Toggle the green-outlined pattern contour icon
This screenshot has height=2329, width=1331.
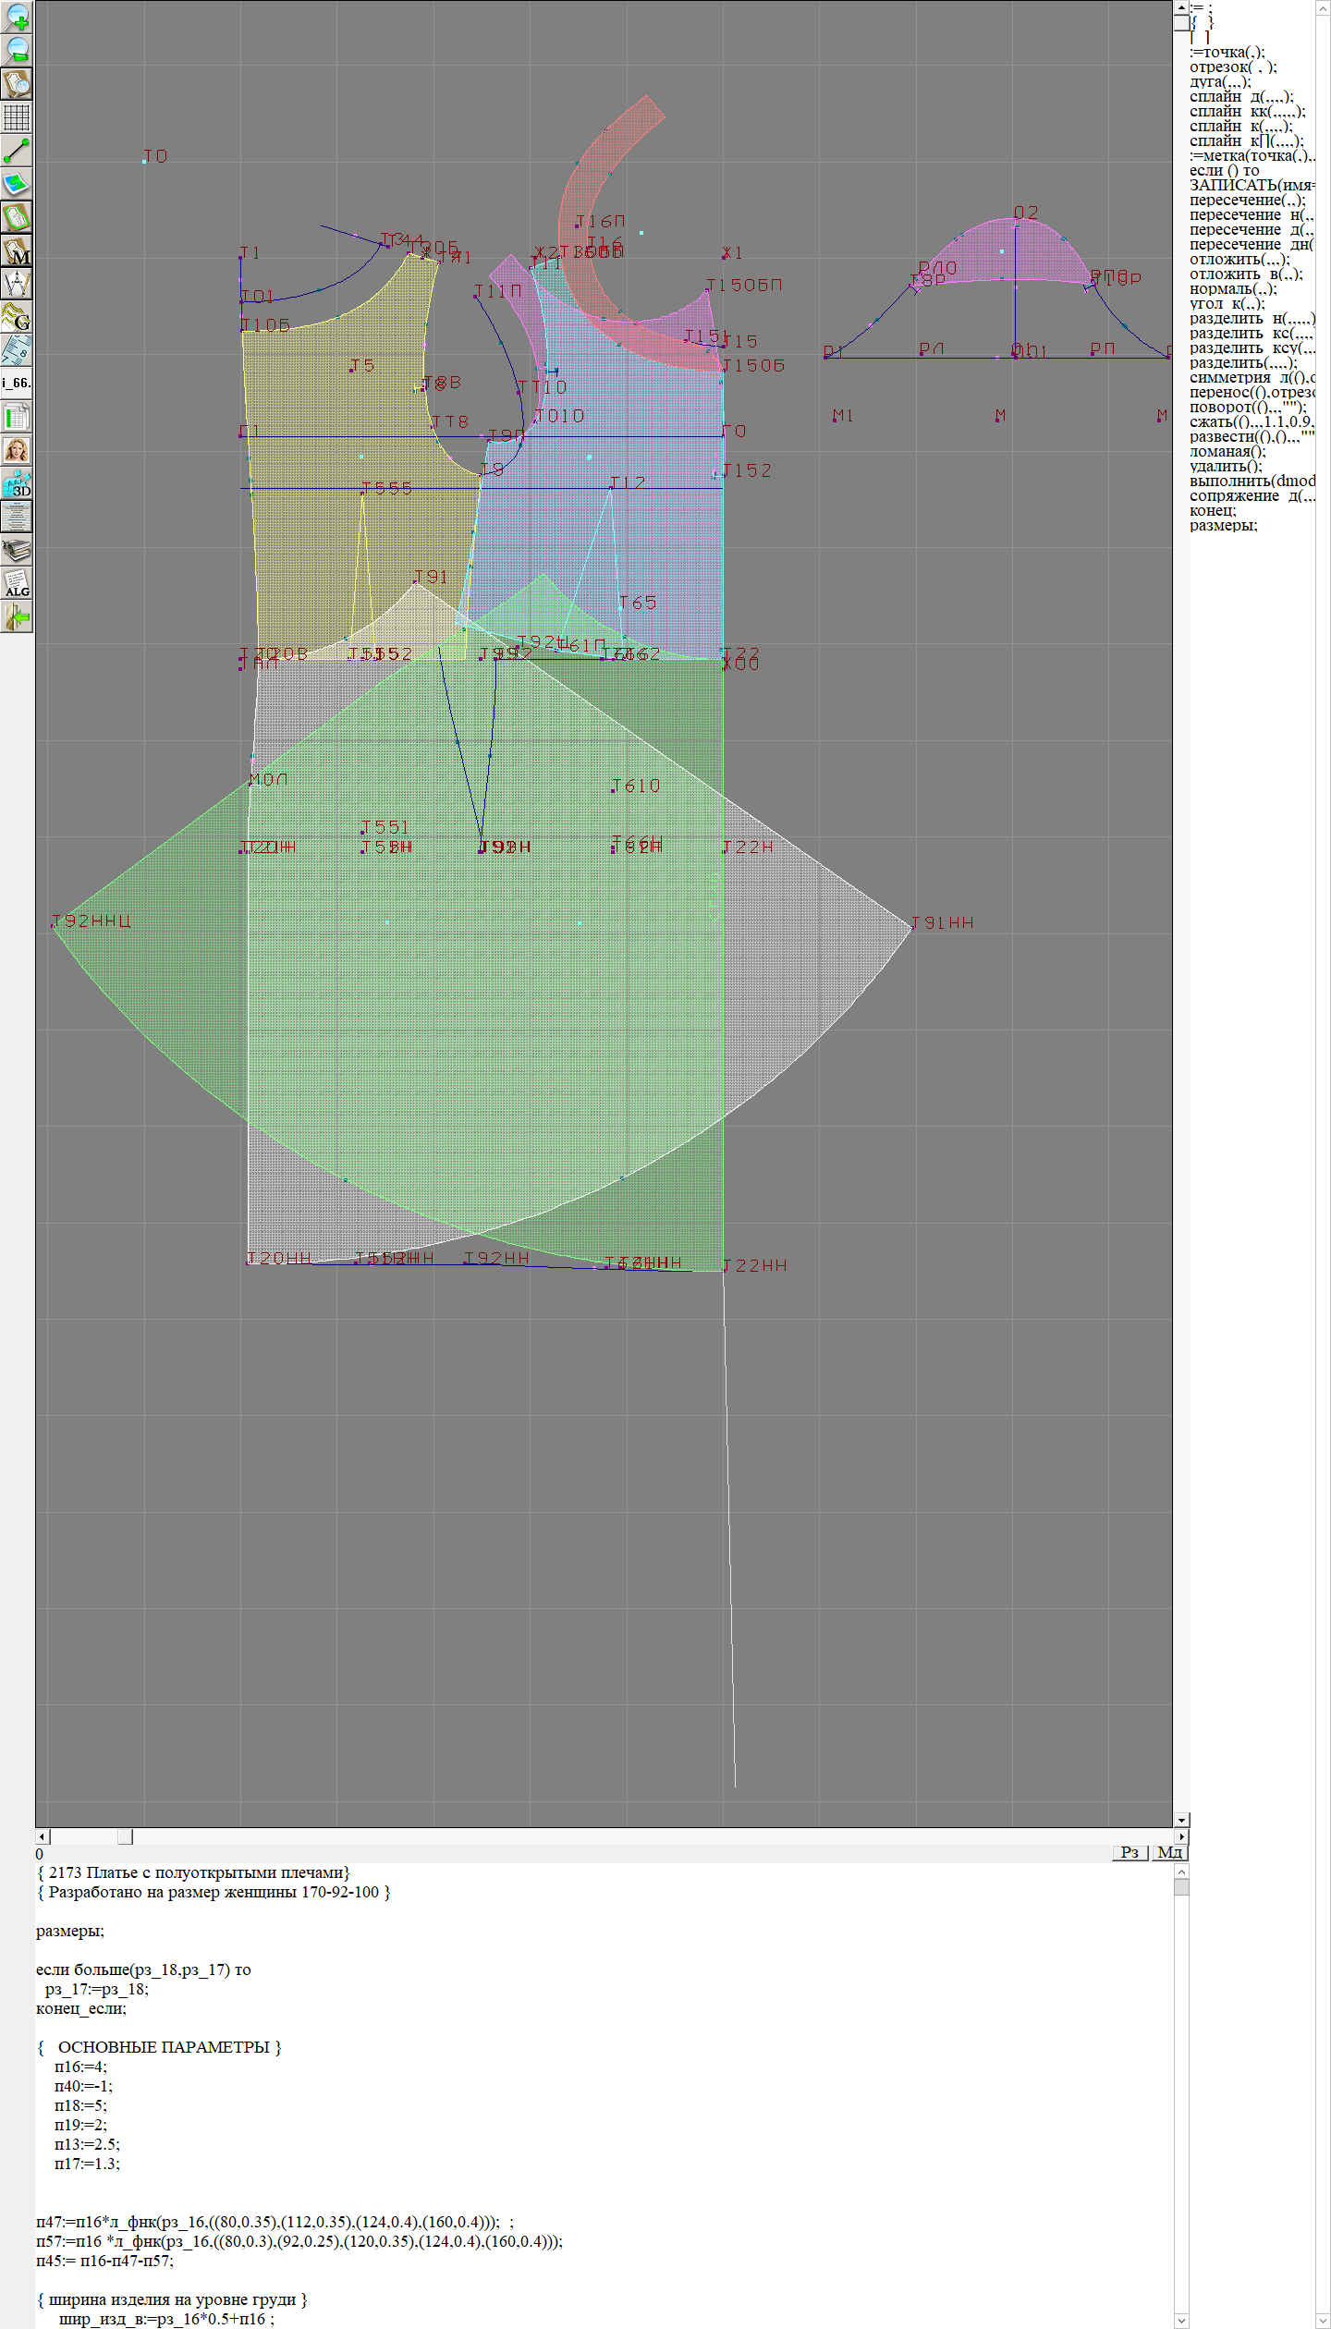point(17,217)
